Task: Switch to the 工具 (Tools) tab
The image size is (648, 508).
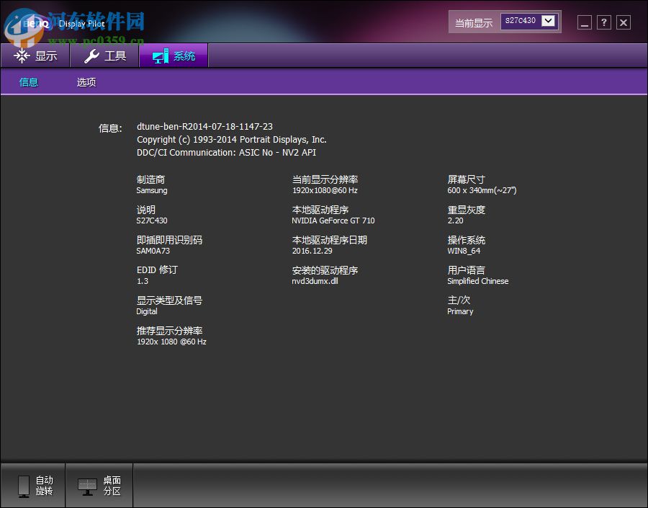Action: pos(104,55)
